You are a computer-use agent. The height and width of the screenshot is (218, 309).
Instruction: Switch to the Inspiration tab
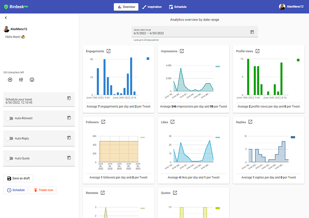(x=152, y=7)
